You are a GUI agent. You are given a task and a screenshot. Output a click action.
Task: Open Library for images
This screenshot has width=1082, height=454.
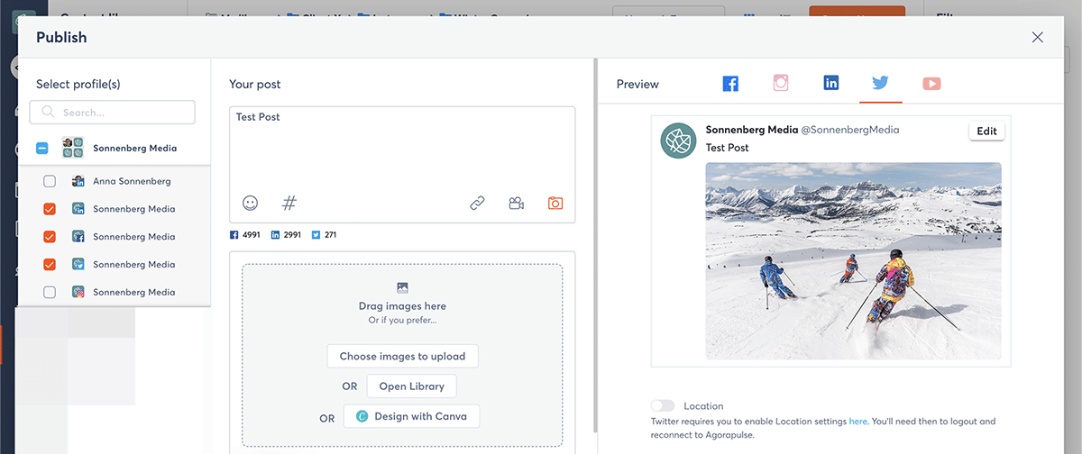411,386
